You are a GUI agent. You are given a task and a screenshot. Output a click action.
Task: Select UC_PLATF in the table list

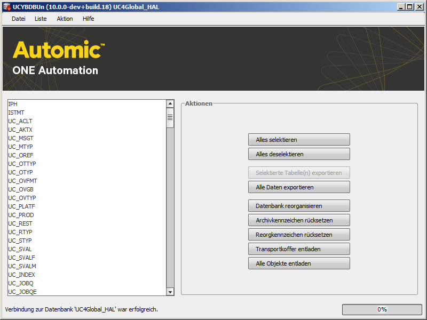[x=87, y=206]
